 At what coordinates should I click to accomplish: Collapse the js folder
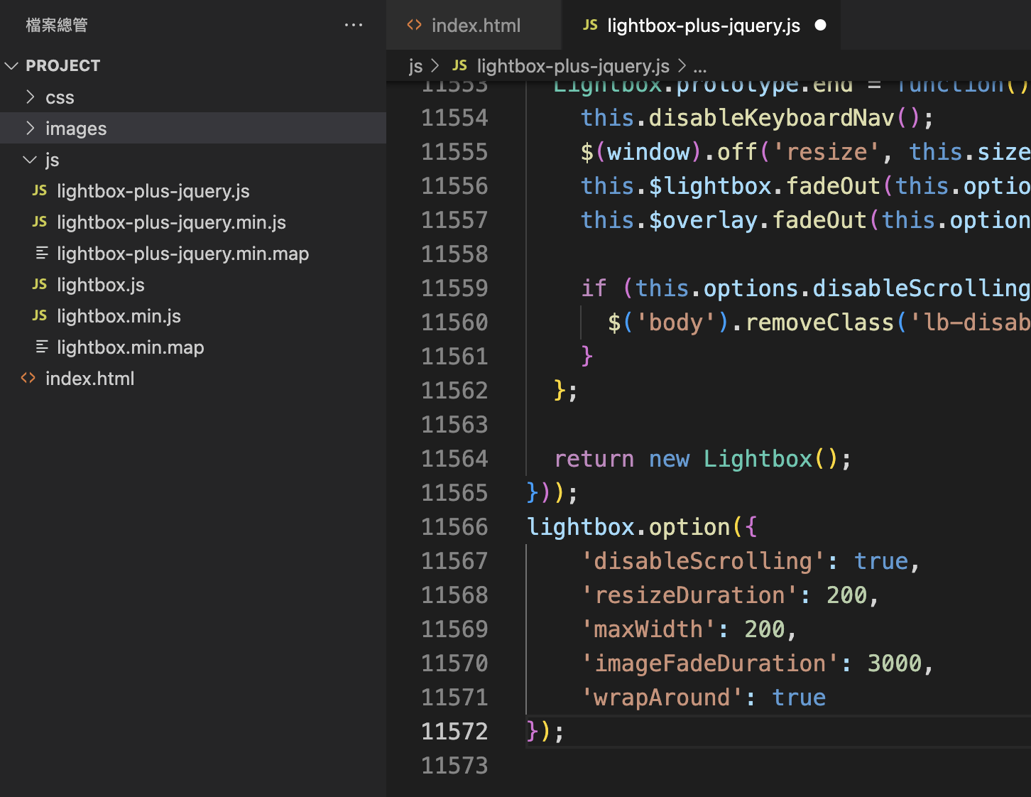pos(30,159)
